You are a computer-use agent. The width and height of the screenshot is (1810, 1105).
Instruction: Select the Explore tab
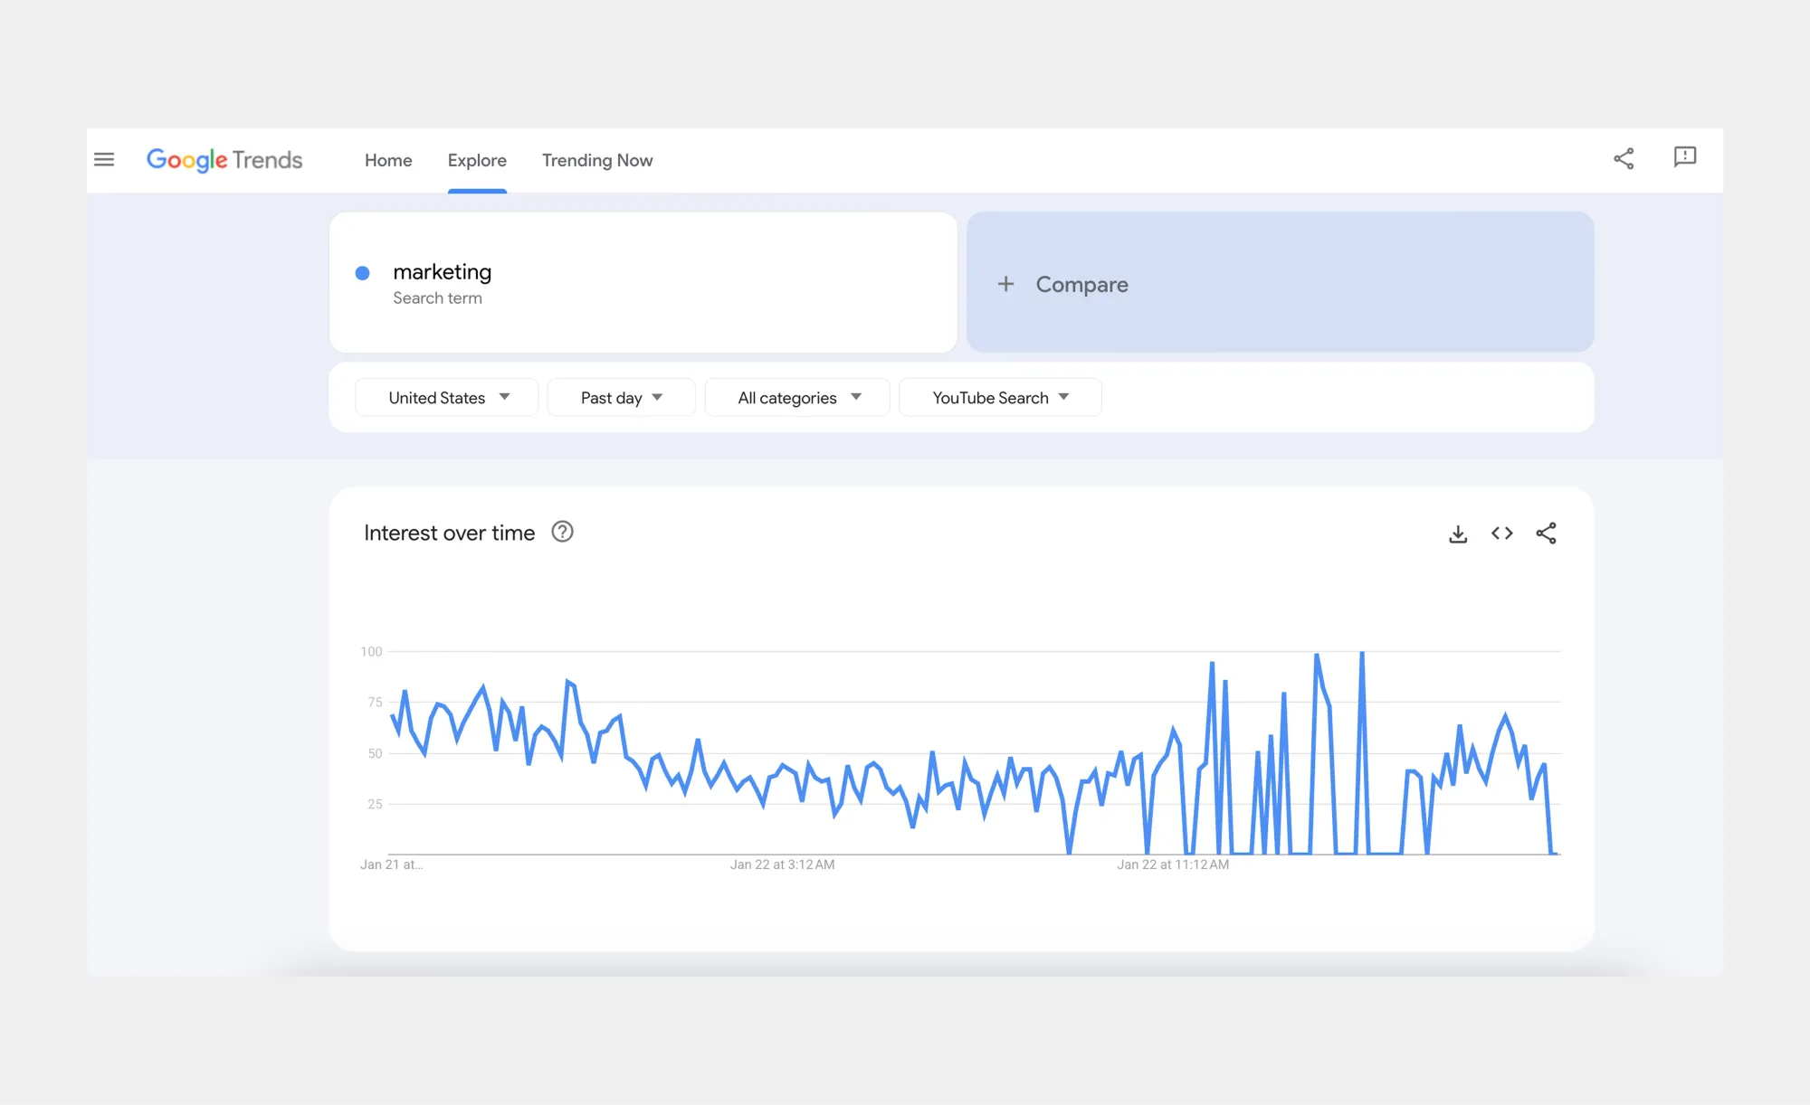pyautogui.click(x=477, y=160)
